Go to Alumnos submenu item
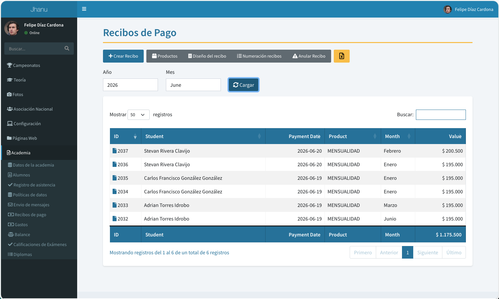499x299 pixels. point(19,175)
